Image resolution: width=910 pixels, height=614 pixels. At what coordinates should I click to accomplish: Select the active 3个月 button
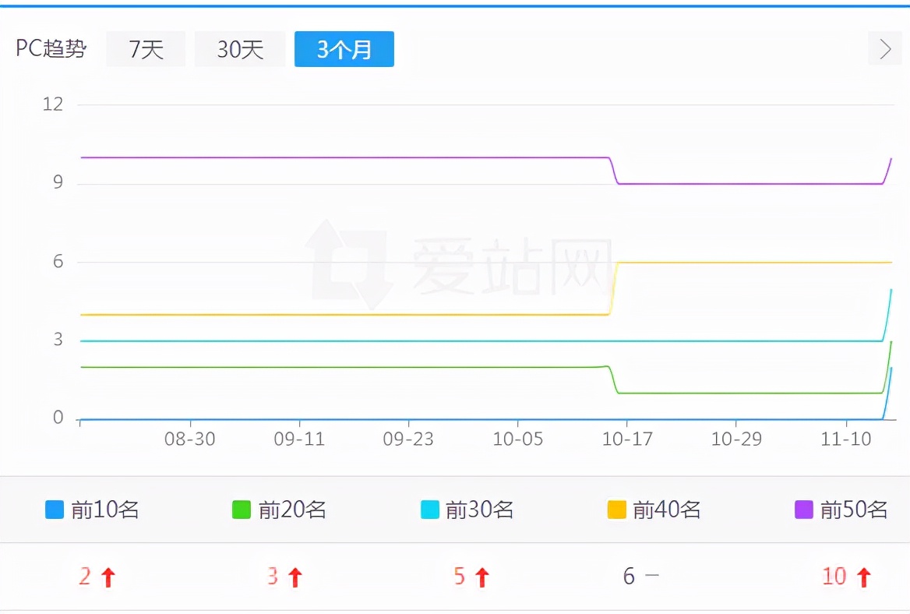(x=344, y=48)
